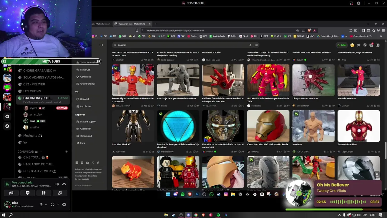
Task: Open Casco Iron Man MK3 thumbnail
Action: point(268,126)
